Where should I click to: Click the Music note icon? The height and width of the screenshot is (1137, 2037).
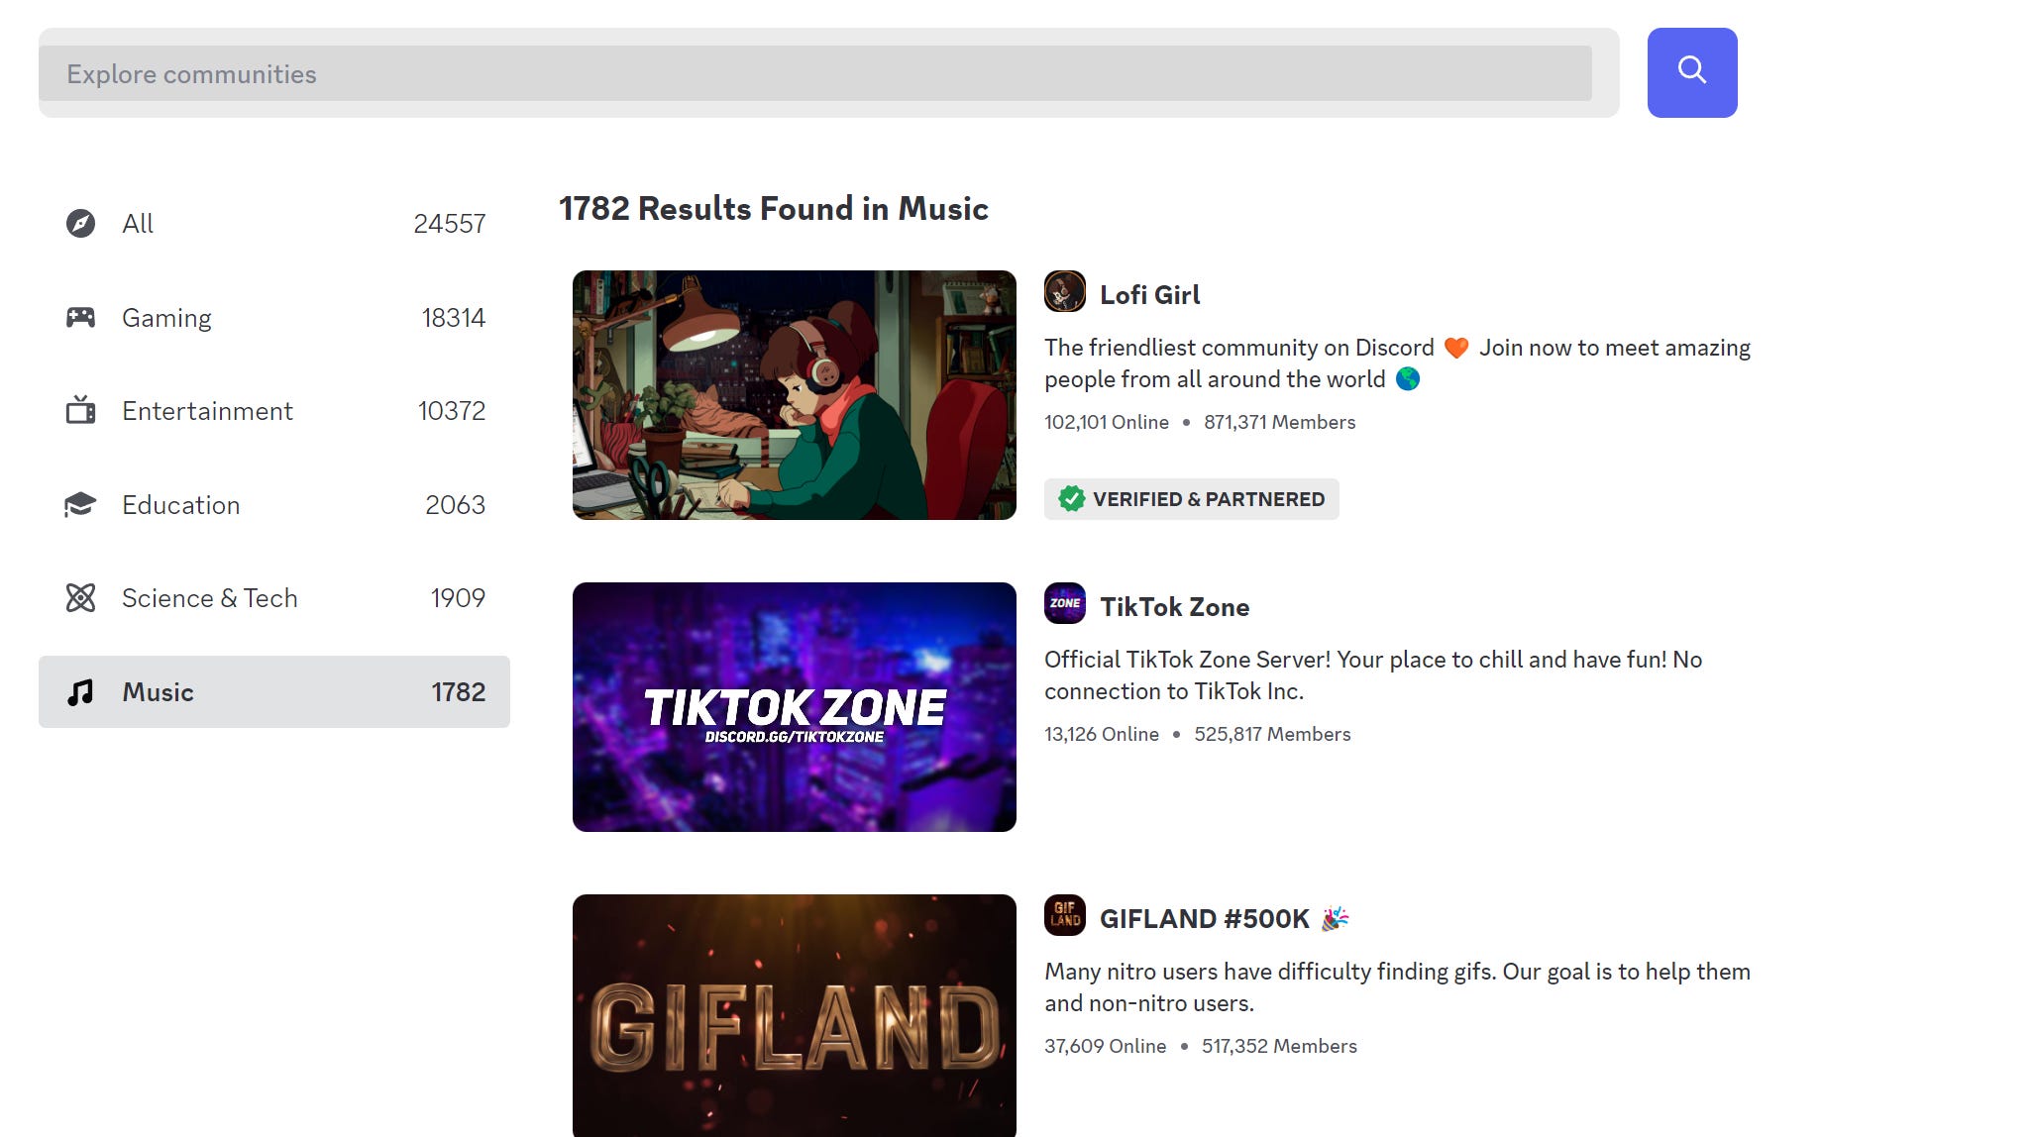[x=80, y=691]
